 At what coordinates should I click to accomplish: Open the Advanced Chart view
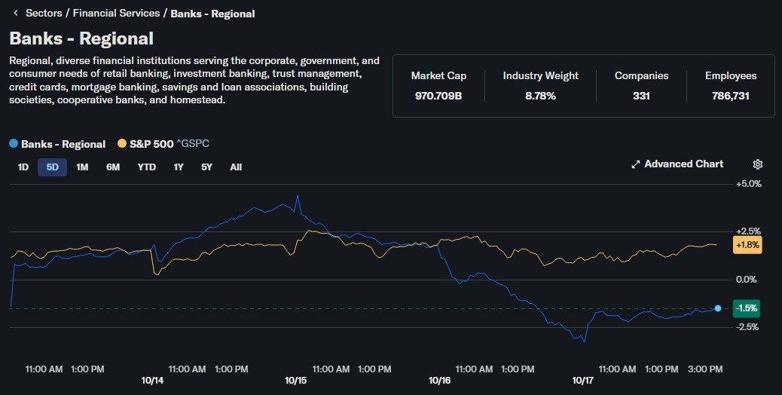tap(683, 164)
